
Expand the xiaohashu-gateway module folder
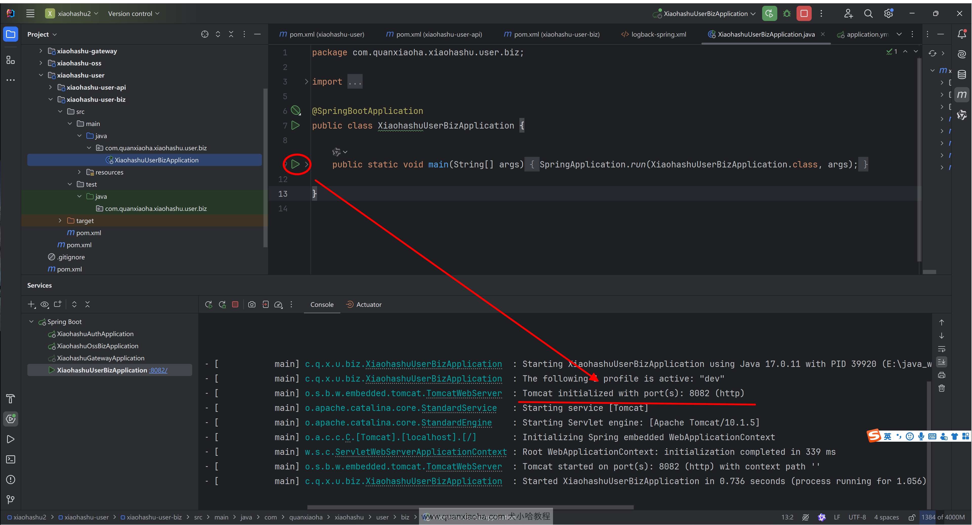pos(41,51)
